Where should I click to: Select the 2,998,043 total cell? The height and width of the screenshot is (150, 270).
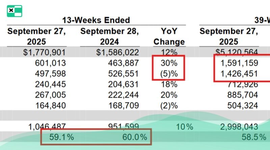tap(238, 127)
